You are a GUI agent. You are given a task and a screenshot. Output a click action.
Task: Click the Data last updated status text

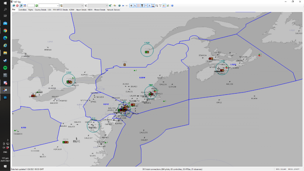[x=27, y=169]
